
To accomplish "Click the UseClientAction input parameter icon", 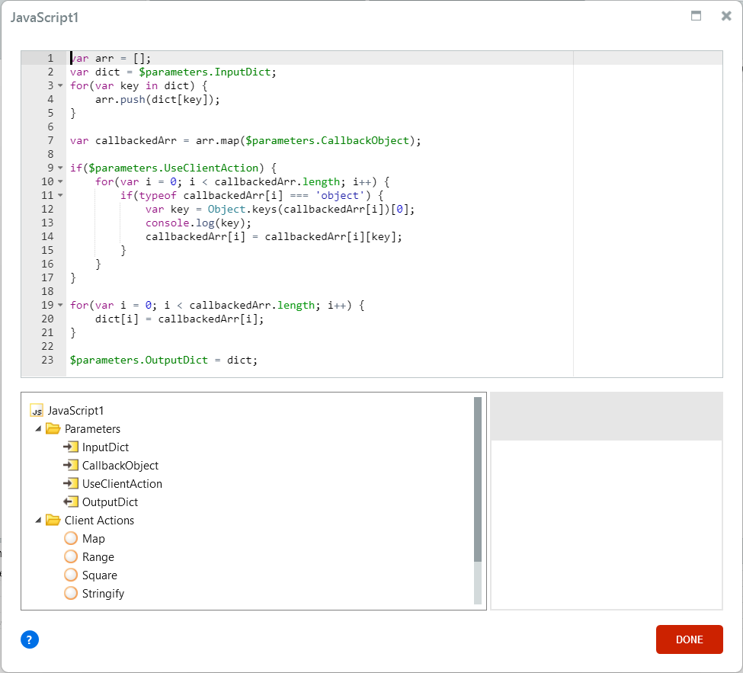I will (71, 483).
